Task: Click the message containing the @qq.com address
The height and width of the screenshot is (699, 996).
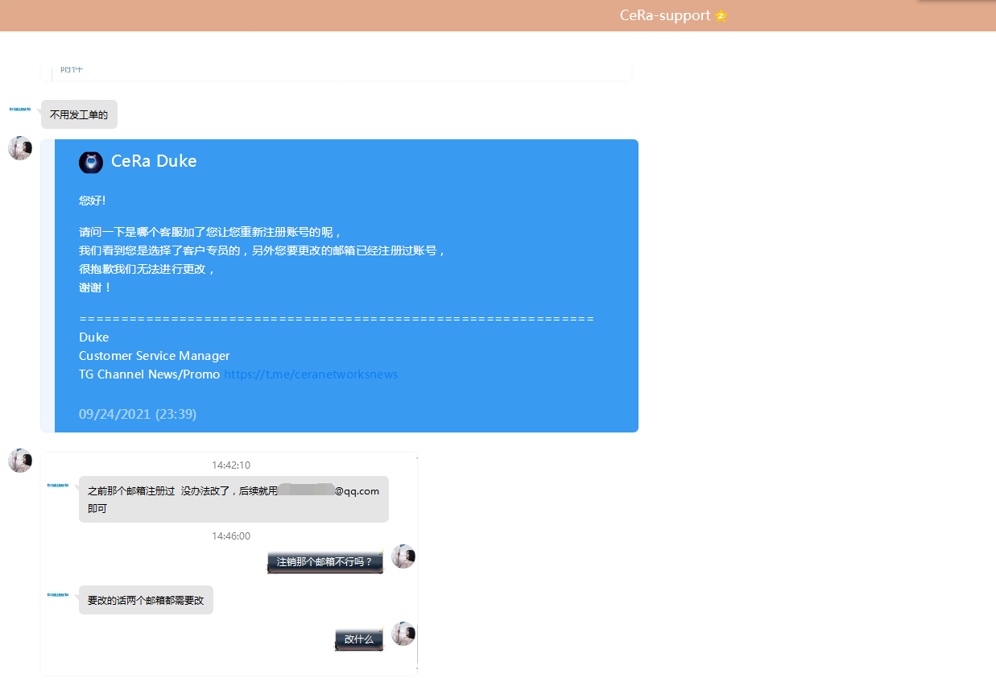Action: pos(234,499)
